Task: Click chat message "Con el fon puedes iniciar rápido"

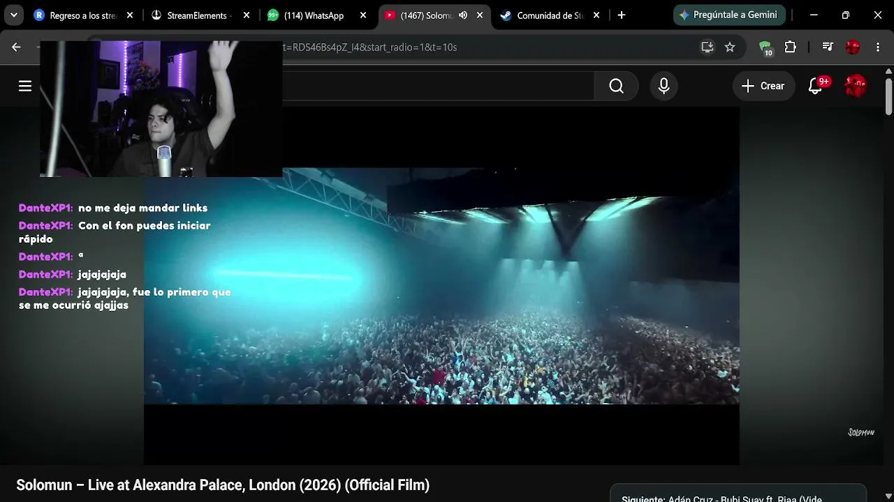Action: (x=115, y=232)
